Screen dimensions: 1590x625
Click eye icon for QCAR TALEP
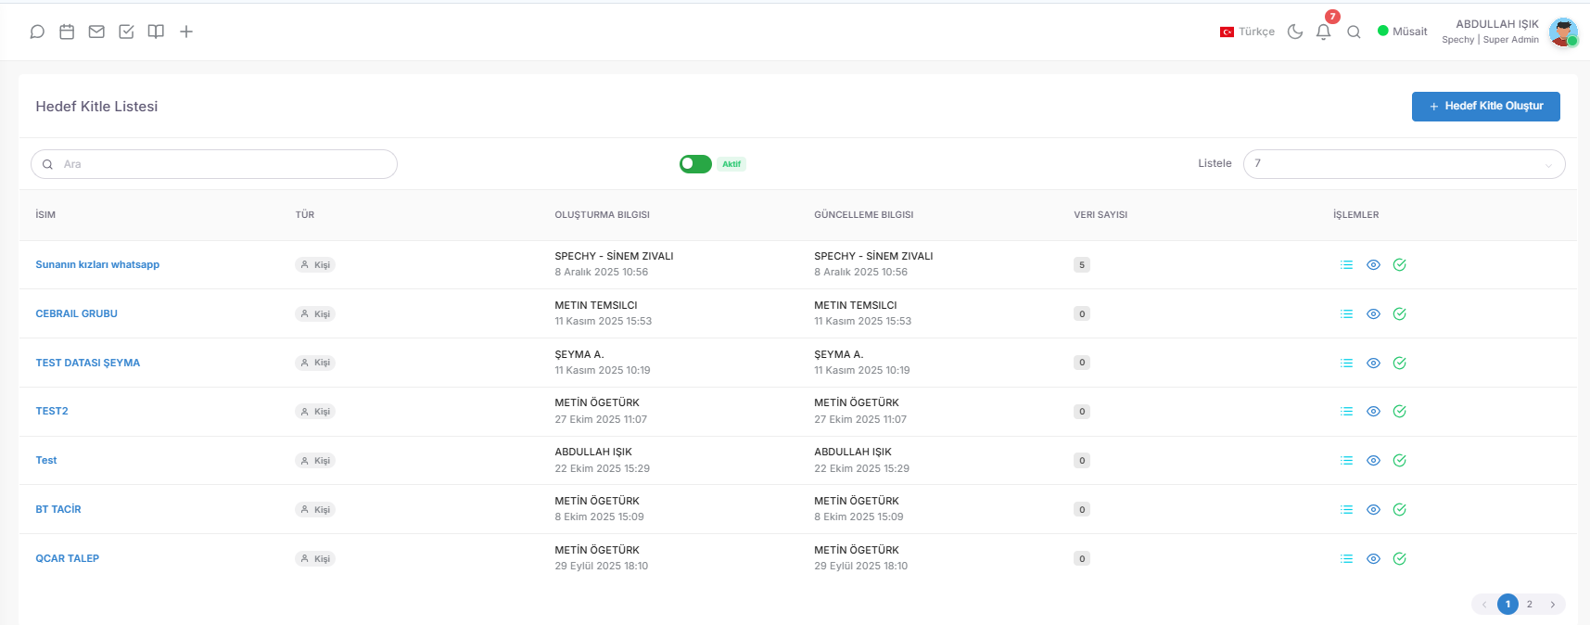tap(1373, 559)
